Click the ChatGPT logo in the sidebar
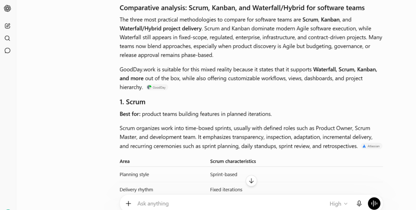This screenshot has height=210, width=416. coord(7,8)
